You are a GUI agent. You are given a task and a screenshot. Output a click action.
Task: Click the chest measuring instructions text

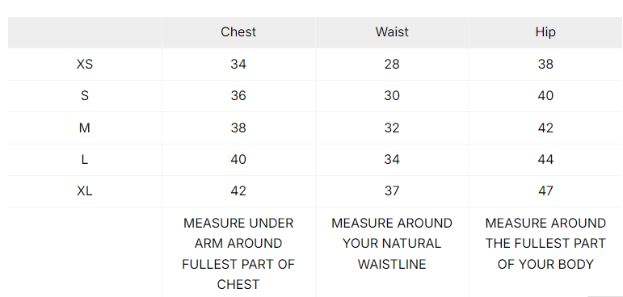[x=238, y=253]
